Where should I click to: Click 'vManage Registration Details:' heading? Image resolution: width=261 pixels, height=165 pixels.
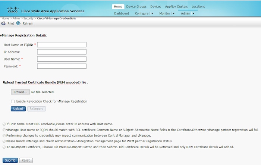coord(23,35)
